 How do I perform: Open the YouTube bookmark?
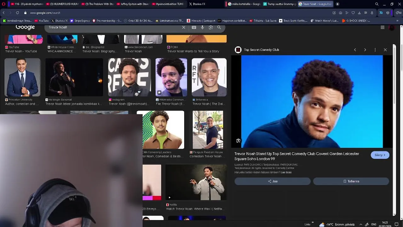point(41,20)
